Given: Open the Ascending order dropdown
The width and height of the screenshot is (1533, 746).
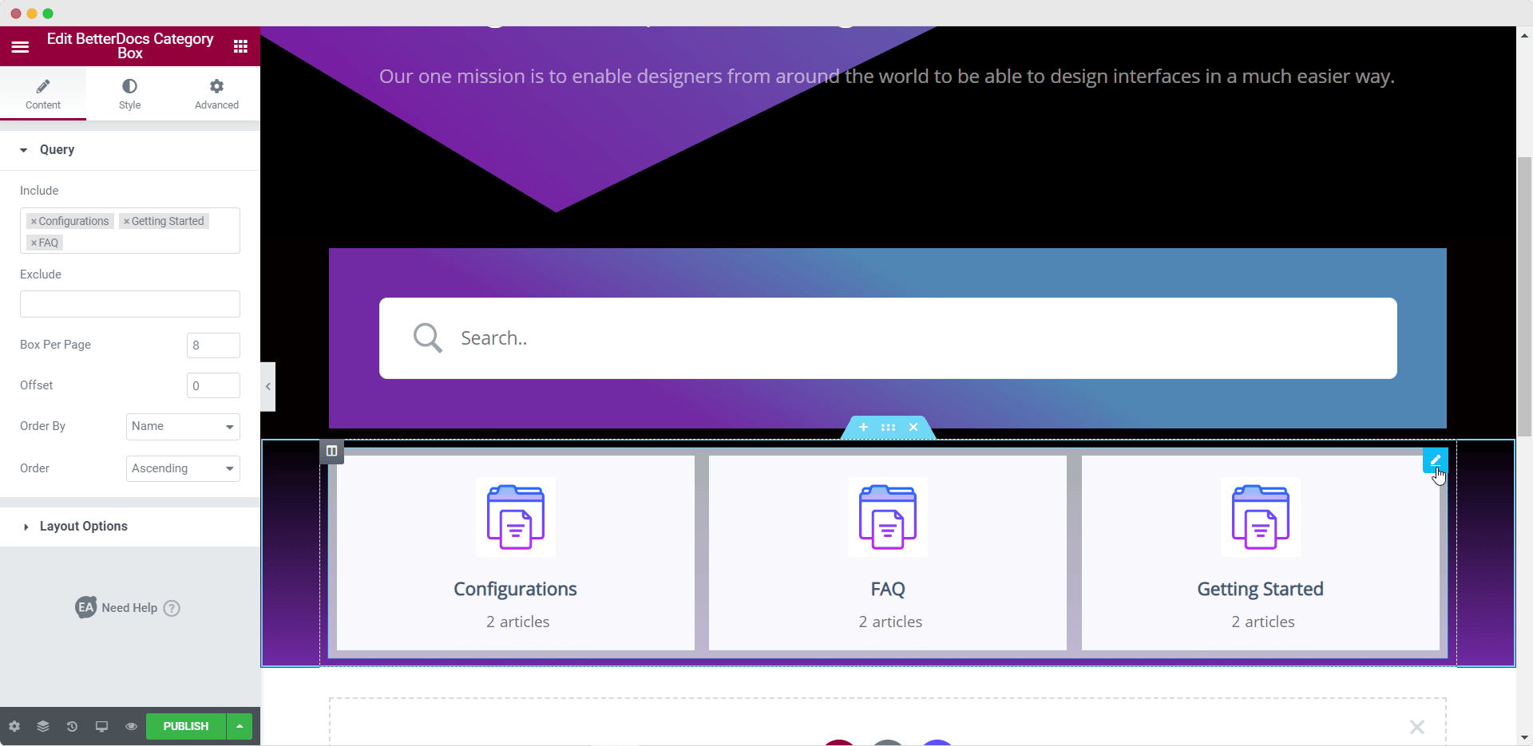Looking at the screenshot, I should [182, 468].
